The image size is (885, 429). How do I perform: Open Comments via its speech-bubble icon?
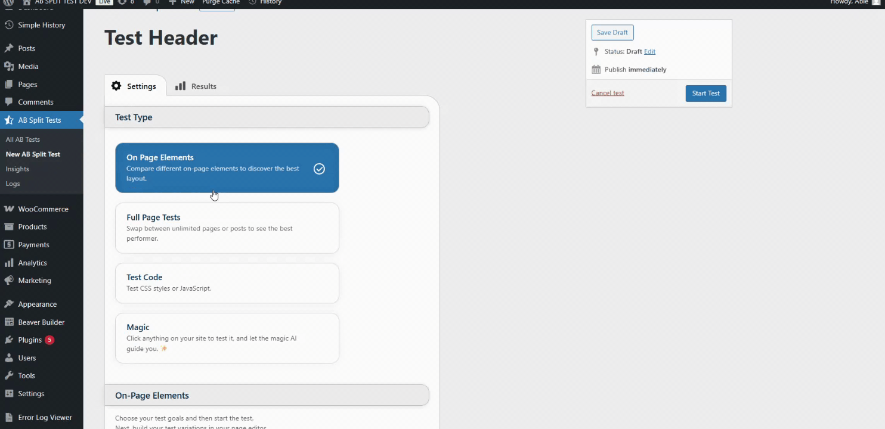coord(9,102)
